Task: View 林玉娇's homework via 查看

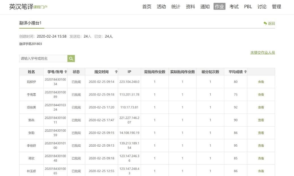Action: [x=261, y=171]
